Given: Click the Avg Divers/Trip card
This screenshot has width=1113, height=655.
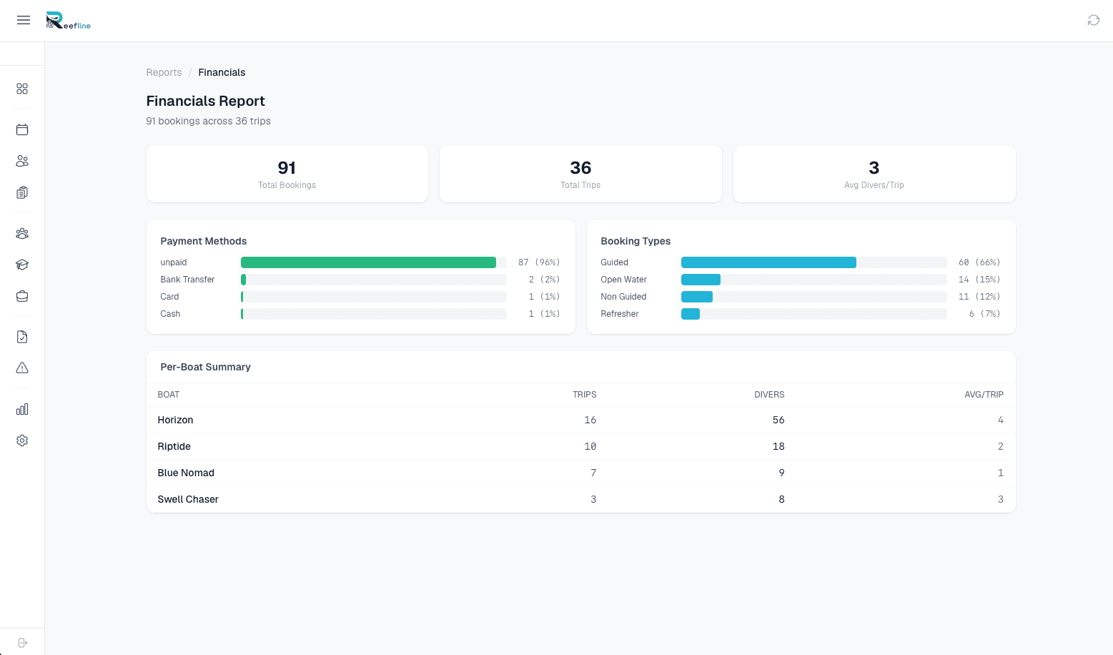Looking at the screenshot, I should 874,174.
